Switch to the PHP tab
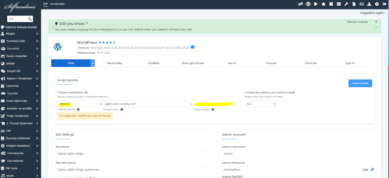The height and width of the screenshot is (178, 389). pyautogui.click(x=46, y=4)
